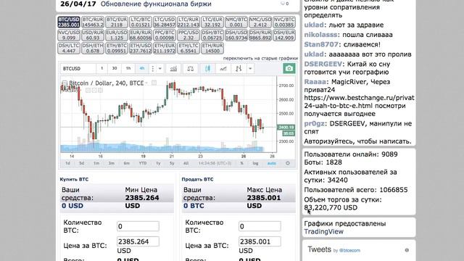The height and width of the screenshot is (261, 464).
Task: Set chart range to YTD
Action: pos(143,163)
